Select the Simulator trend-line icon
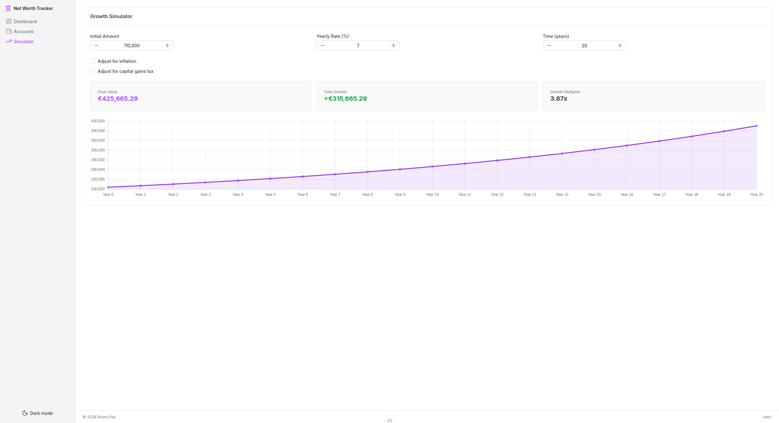 (x=9, y=41)
